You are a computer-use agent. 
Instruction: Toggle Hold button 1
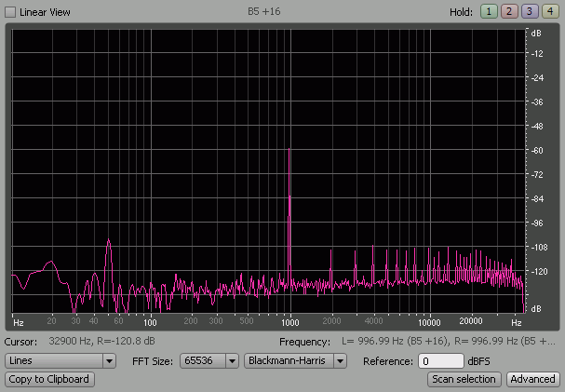tap(489, 11)
